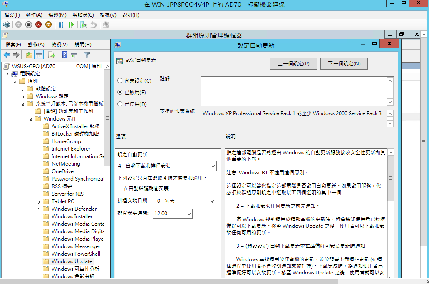Screen dimensions: 429x284
Task: Open VM connection 動作(A) menu
Action: [34, 15]
